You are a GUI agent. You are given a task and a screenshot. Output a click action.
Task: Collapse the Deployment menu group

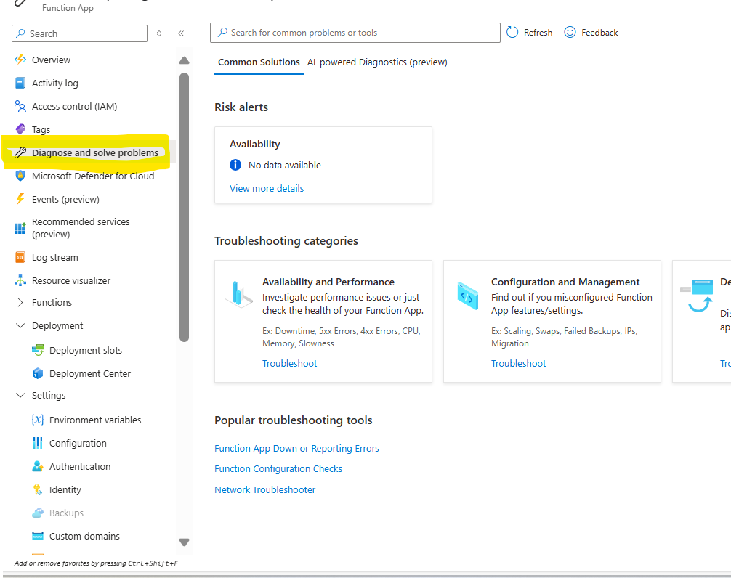coord(20,325)
